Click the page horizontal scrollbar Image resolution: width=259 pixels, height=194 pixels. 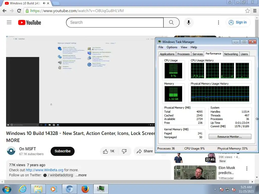click(x=127, y=182)
